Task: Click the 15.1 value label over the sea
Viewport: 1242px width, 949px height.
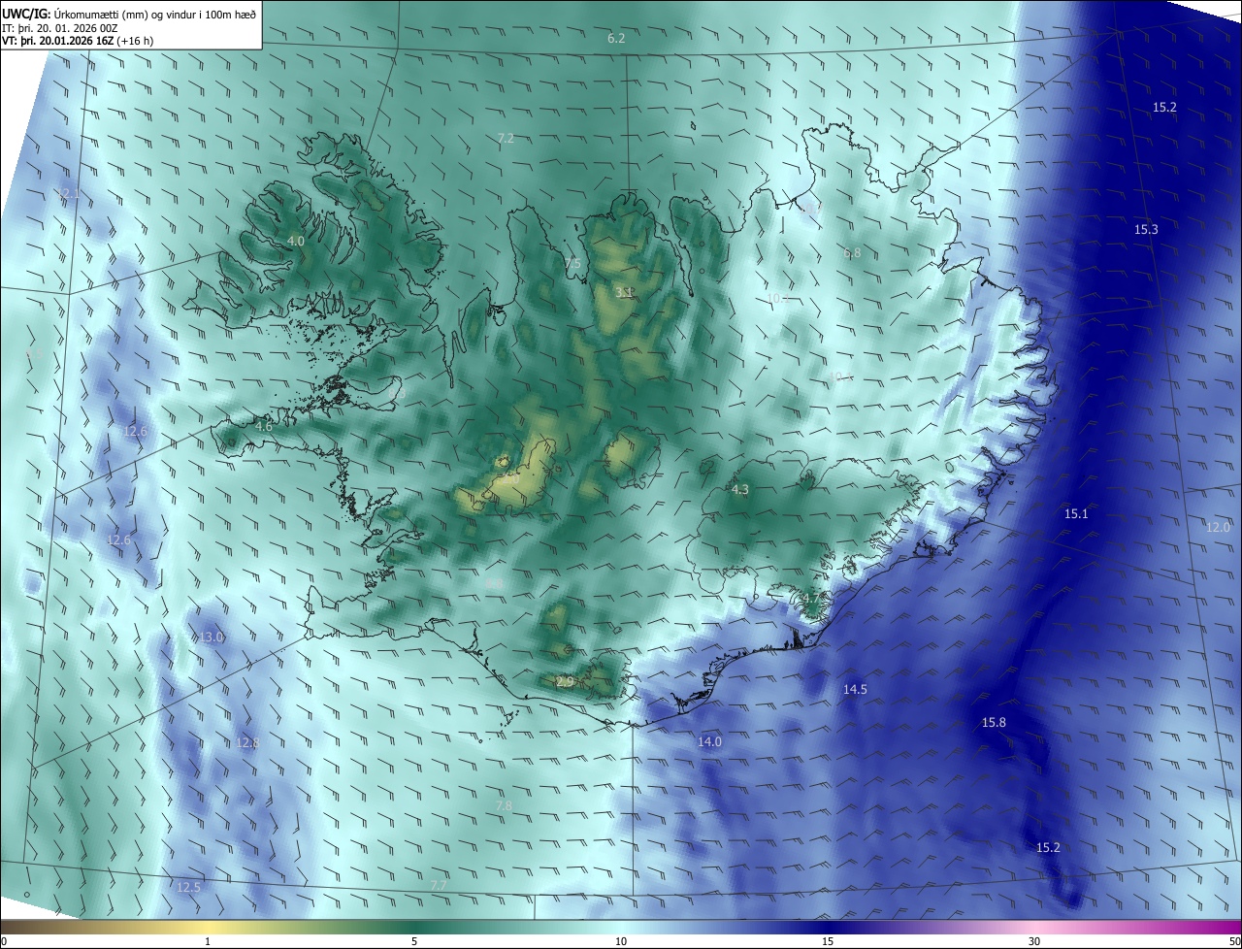Action: coord(1076,513)
